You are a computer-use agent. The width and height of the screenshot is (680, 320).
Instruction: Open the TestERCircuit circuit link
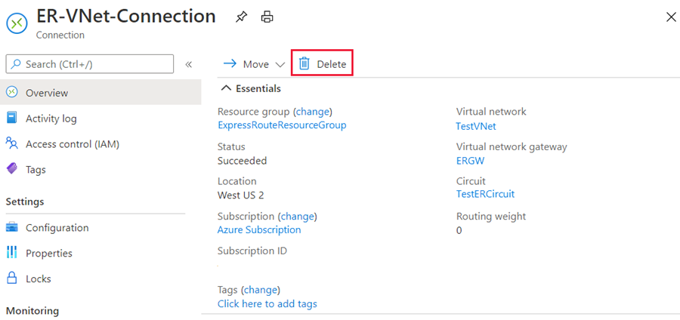pyautogui.click(x=485, y=194)
